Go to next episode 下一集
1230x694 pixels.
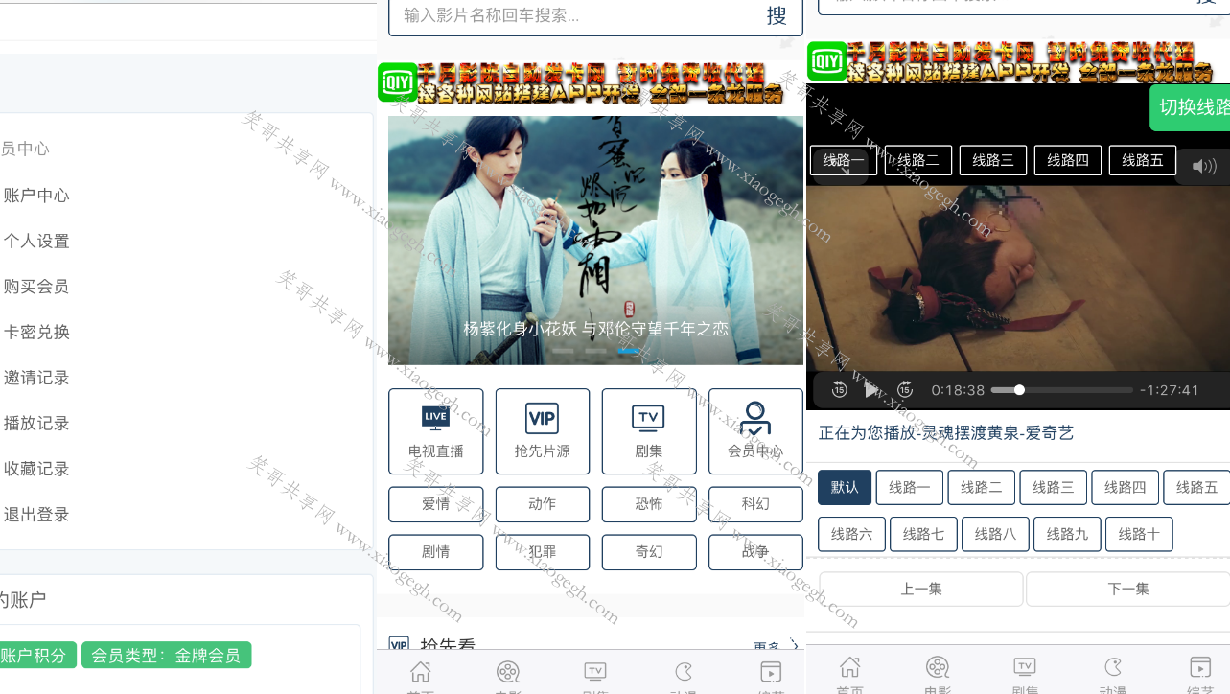(1128, 589)
